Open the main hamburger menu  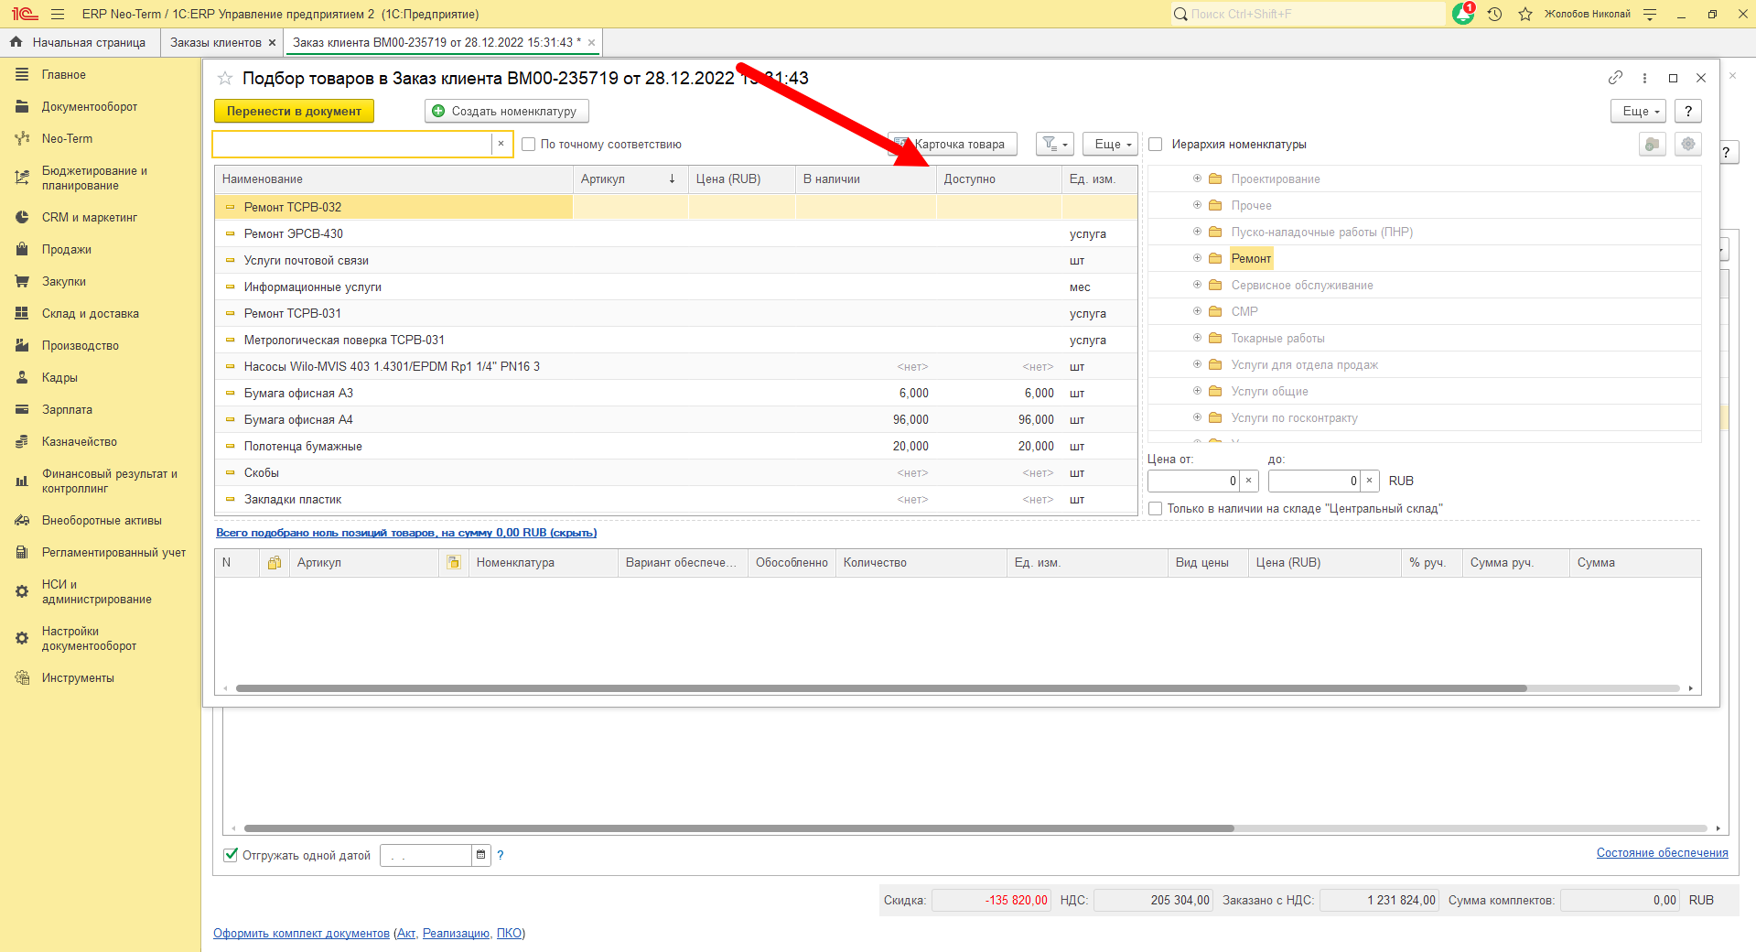coord(58,14)
